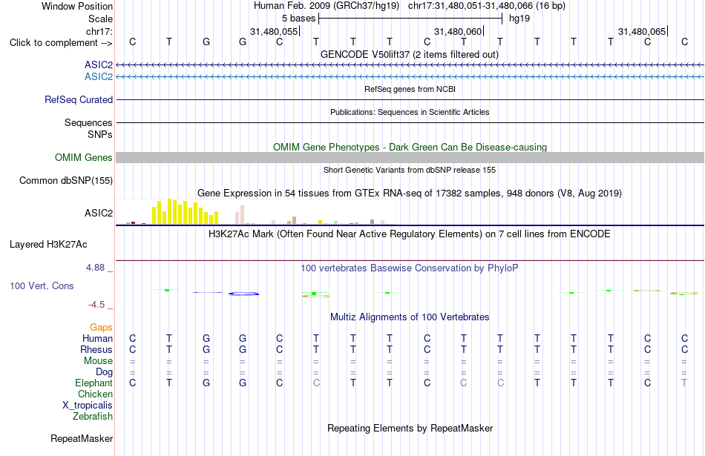Click the Window Position label
705x456 pixels.
[x=77, y=6]
